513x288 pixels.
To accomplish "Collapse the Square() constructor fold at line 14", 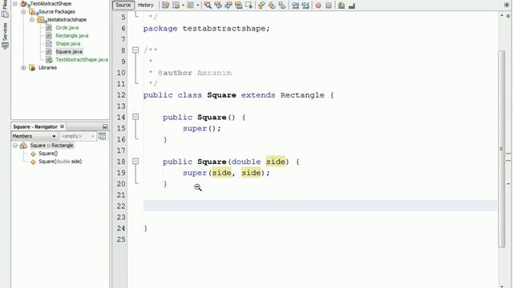I will 135,117.
